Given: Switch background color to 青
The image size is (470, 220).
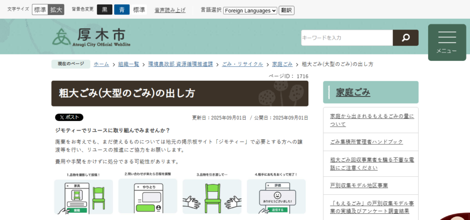Looking at the screenshot, I should [122, 9].
